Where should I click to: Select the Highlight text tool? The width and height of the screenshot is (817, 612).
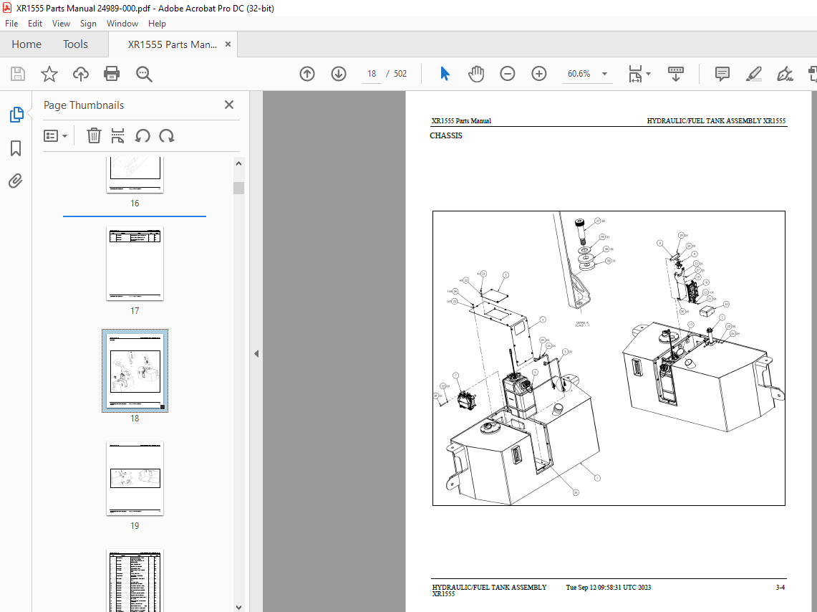[x=753, y=73]
